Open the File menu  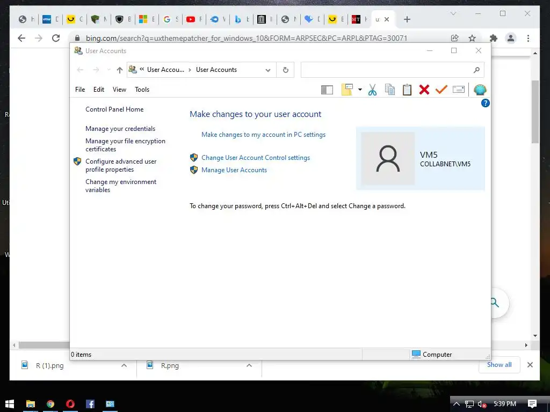(80, 90)
